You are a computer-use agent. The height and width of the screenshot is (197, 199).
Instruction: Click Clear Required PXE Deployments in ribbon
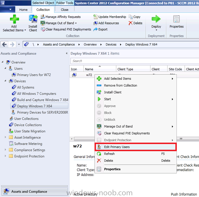click(66, 29)
